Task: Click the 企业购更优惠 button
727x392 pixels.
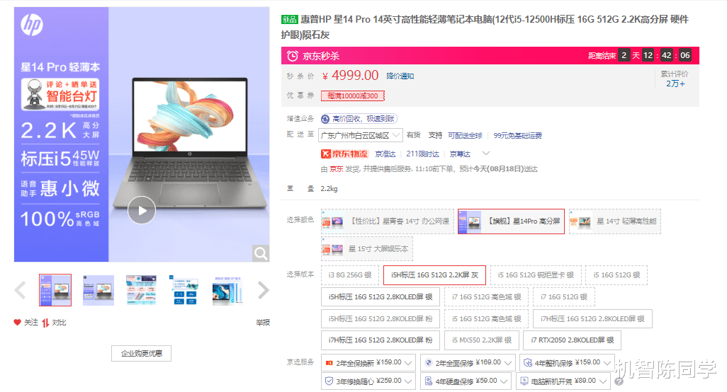Action: pos(142,353)
